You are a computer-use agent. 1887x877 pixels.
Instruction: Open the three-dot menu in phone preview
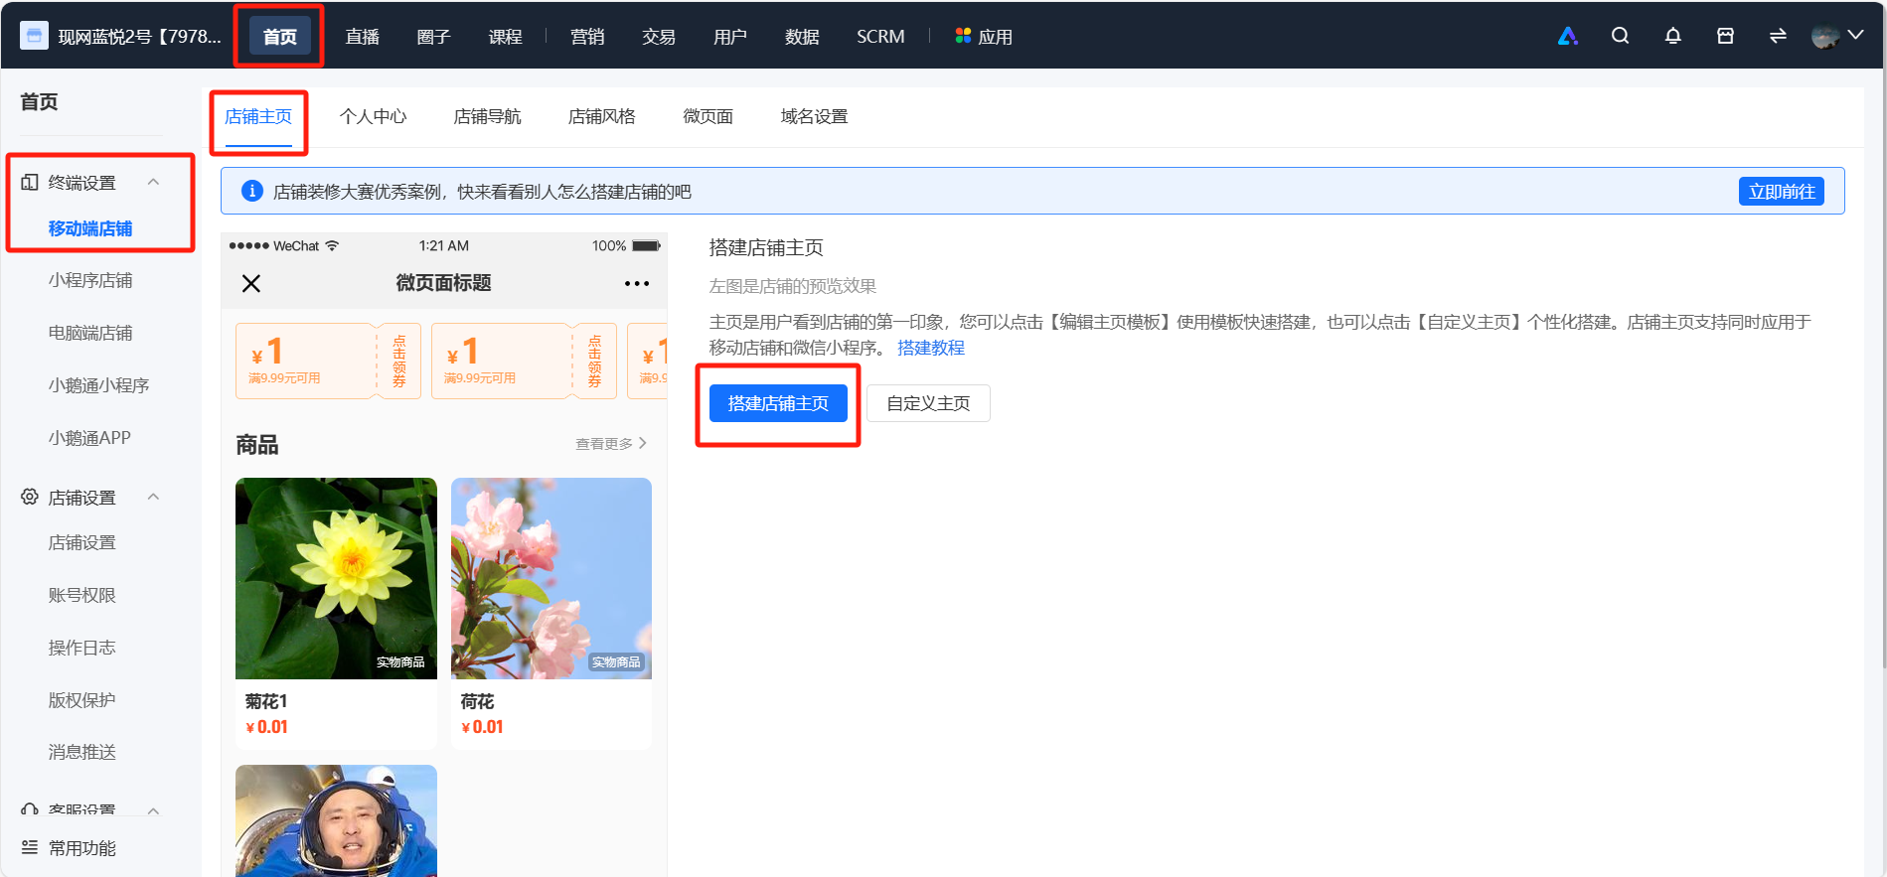[637, 283]
